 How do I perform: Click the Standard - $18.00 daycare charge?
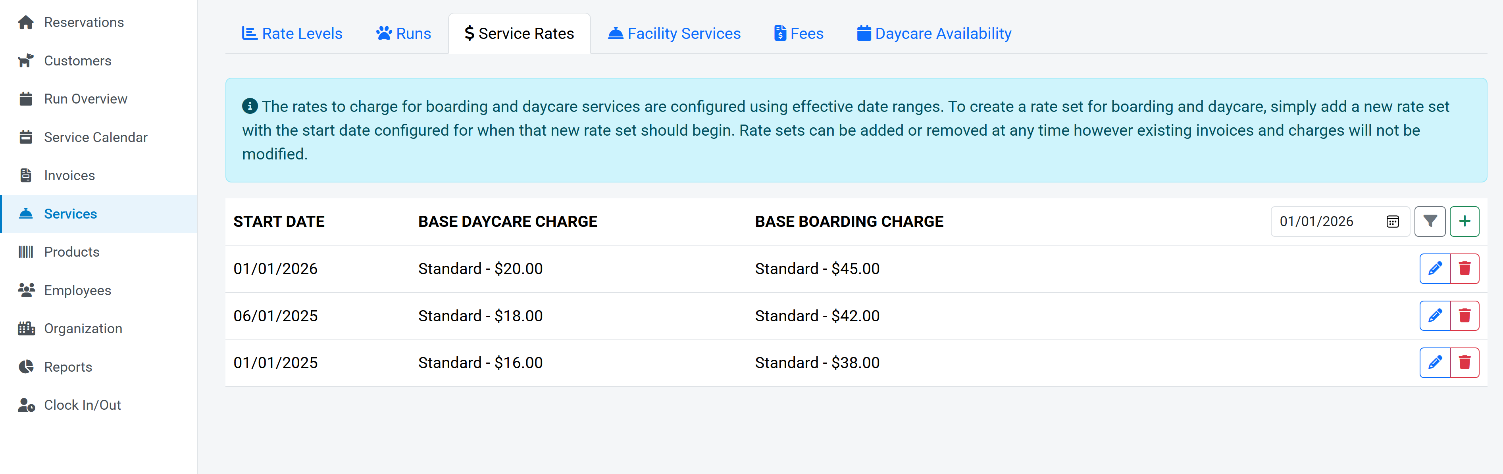point(480,316)
